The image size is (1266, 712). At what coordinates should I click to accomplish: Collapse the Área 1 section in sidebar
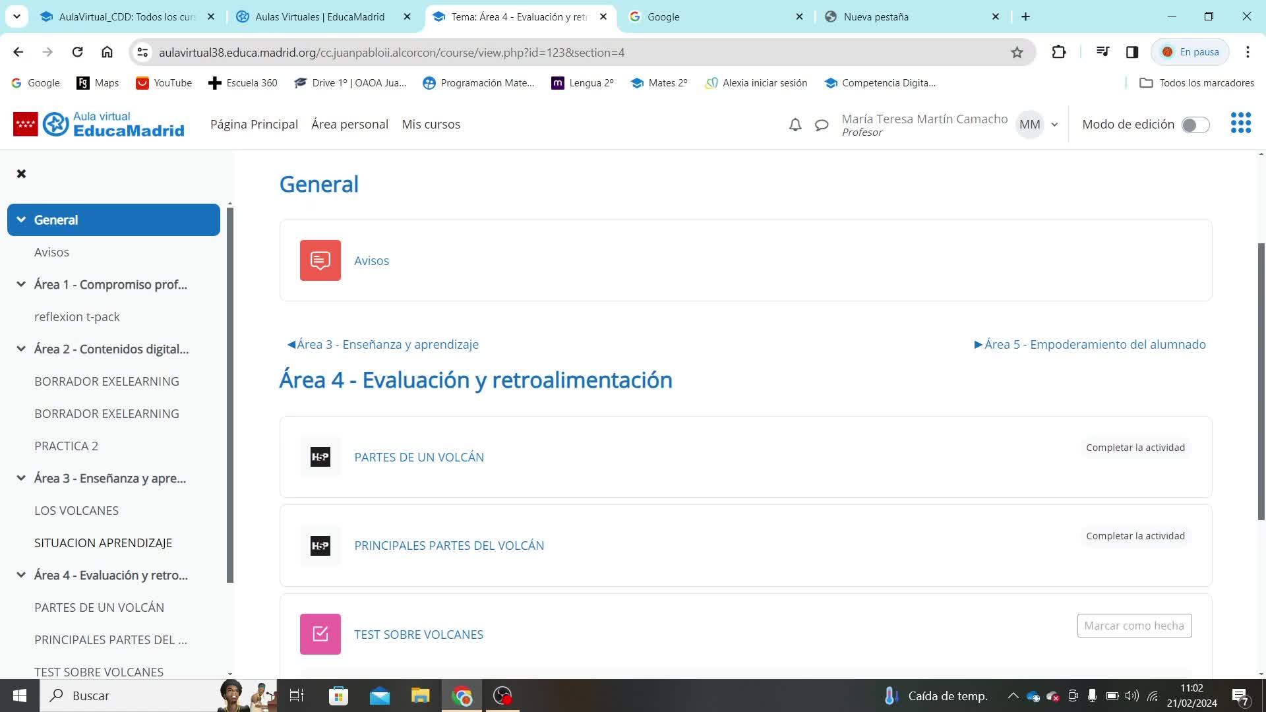(21, 284)
